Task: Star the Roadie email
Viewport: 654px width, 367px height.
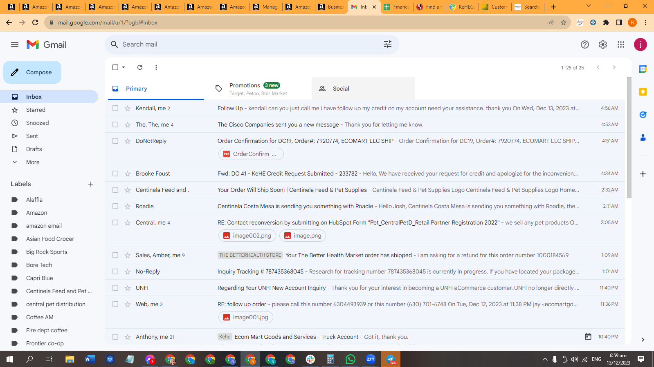Action: click(x=128, y=206)
